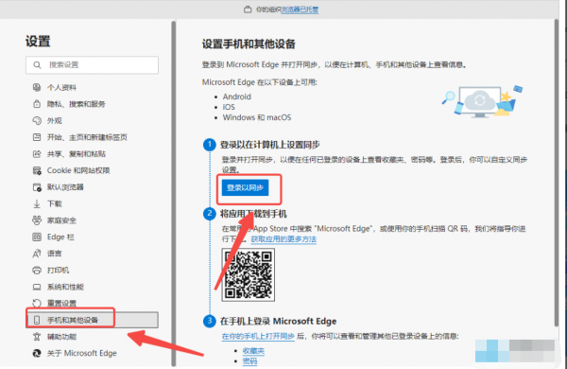Open the 浏览器已托管 link in banner

coord(300,9)
